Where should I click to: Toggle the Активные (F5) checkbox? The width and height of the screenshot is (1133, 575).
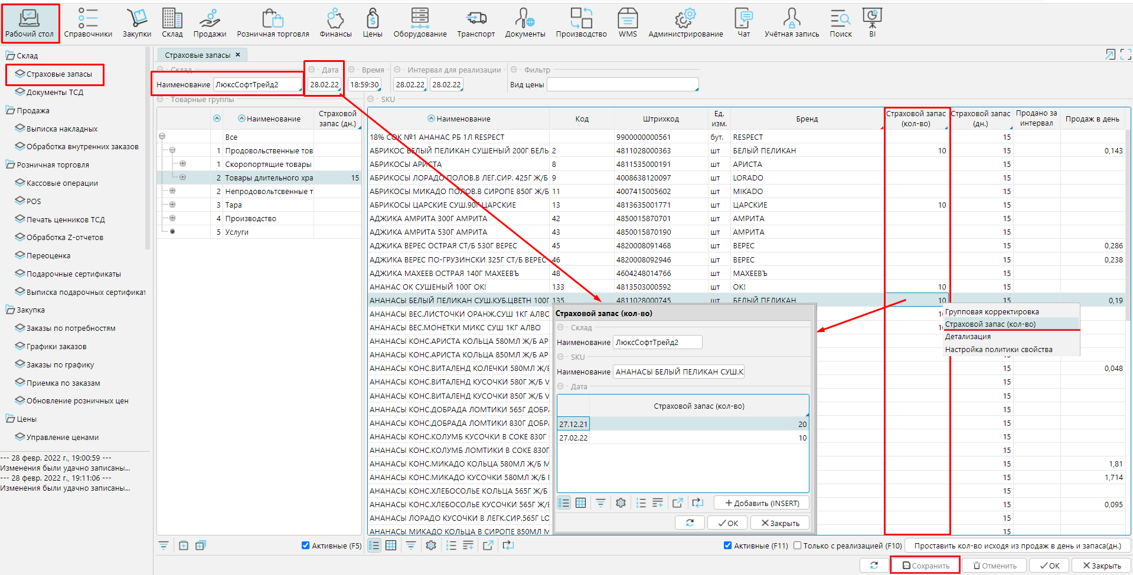tap(305, 546)
